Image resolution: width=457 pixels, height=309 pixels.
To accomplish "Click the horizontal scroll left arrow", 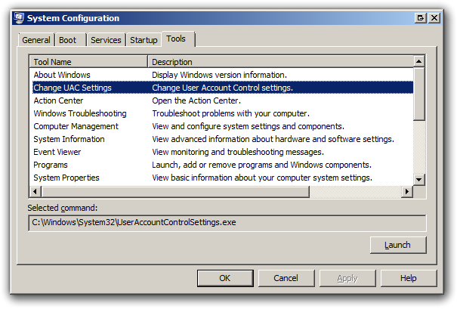I will click(x=36, y=192).
